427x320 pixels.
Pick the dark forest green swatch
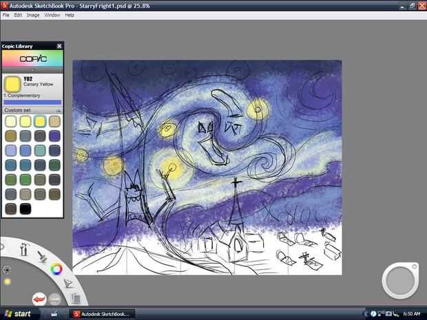pos(54,165)
